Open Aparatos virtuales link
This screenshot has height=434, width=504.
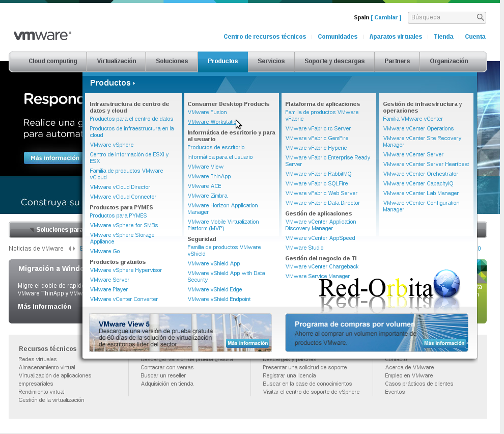396,36
